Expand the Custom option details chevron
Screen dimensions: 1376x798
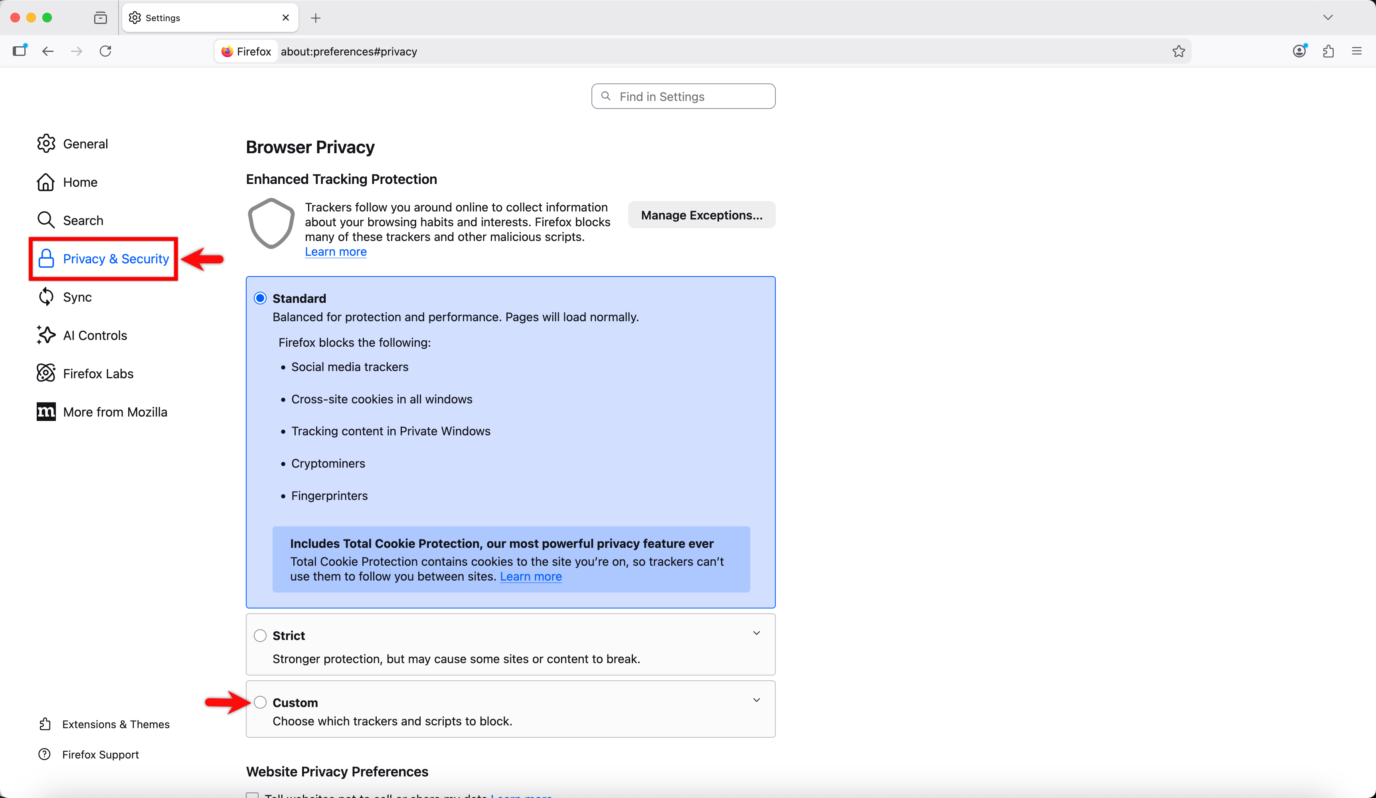pyautogui.click(x=757, y=700)
